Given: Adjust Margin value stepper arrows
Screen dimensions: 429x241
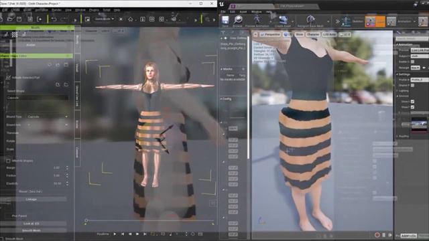Looking at the screenshot, I should 67,167.
